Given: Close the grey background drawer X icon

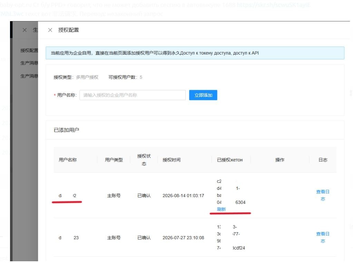Looking at the screenshot, I should (25, 30).
